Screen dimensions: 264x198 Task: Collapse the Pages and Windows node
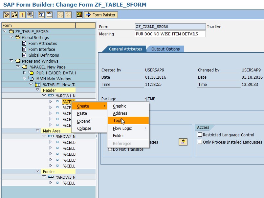click(x=11, y=61)
